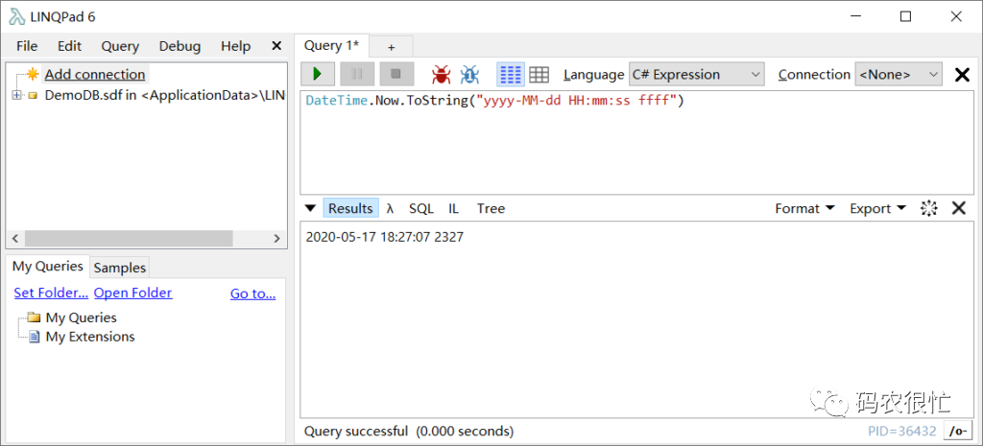Click the Open Folder link
Image resolution: width=983 pixels, height=446 pixels.
(132, 293)
